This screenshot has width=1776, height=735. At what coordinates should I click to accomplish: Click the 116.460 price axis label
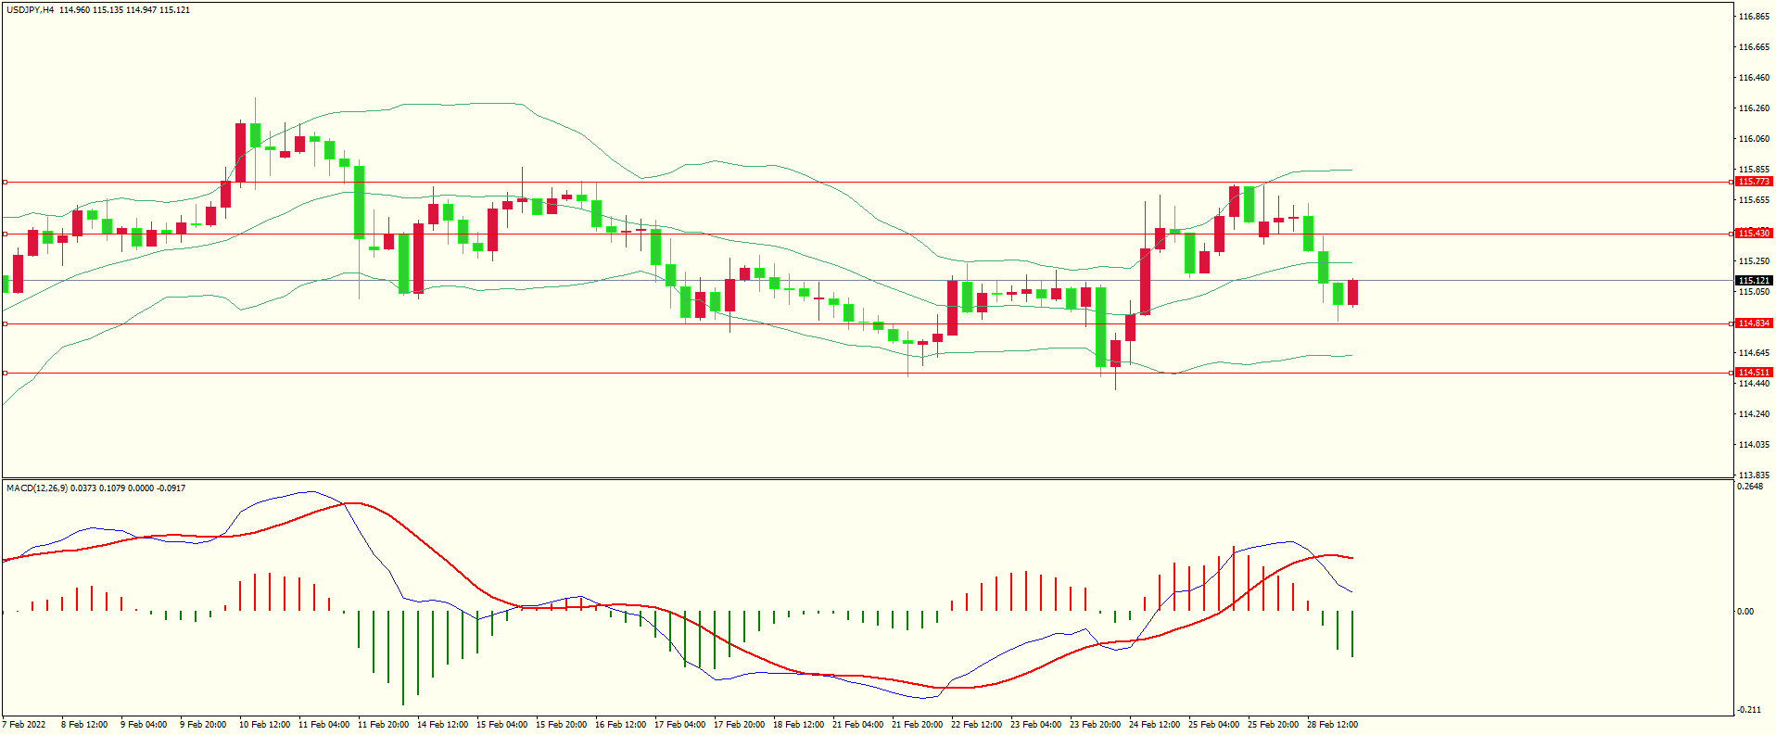pyautogui.click(x=1754, y=78)
